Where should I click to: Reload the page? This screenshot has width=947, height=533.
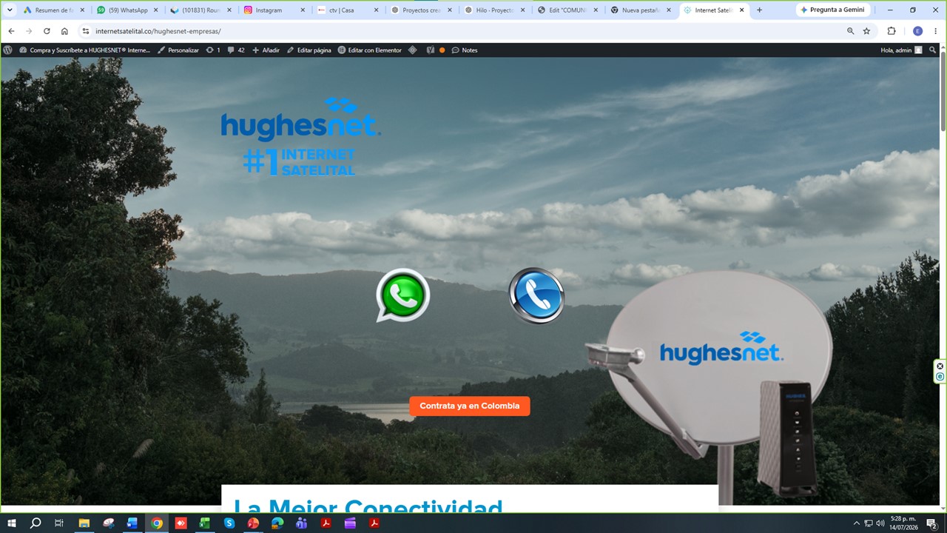click(x=47, y=31)
